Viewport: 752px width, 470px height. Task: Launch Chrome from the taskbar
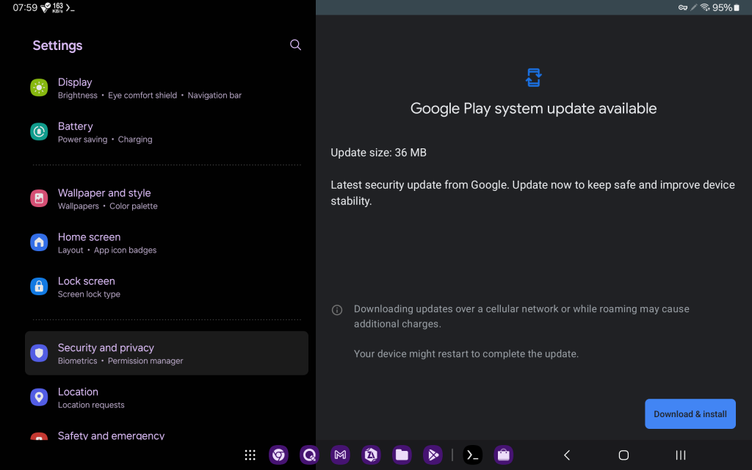click(x=278, y=455)
